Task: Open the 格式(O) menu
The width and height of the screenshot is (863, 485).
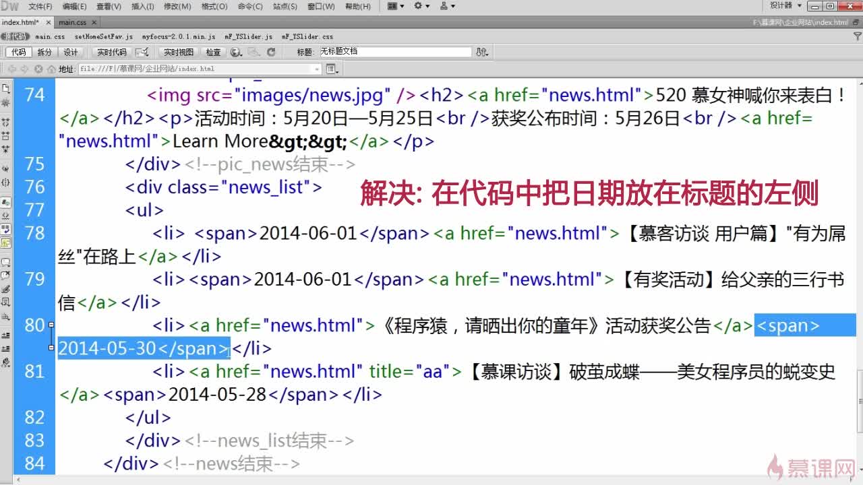Action: [214, 6]
